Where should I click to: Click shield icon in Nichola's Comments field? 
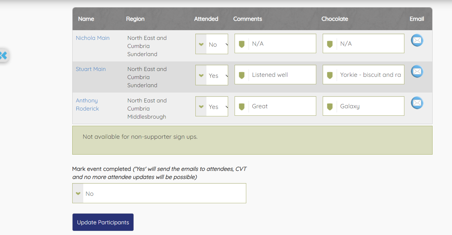point(242,44)
